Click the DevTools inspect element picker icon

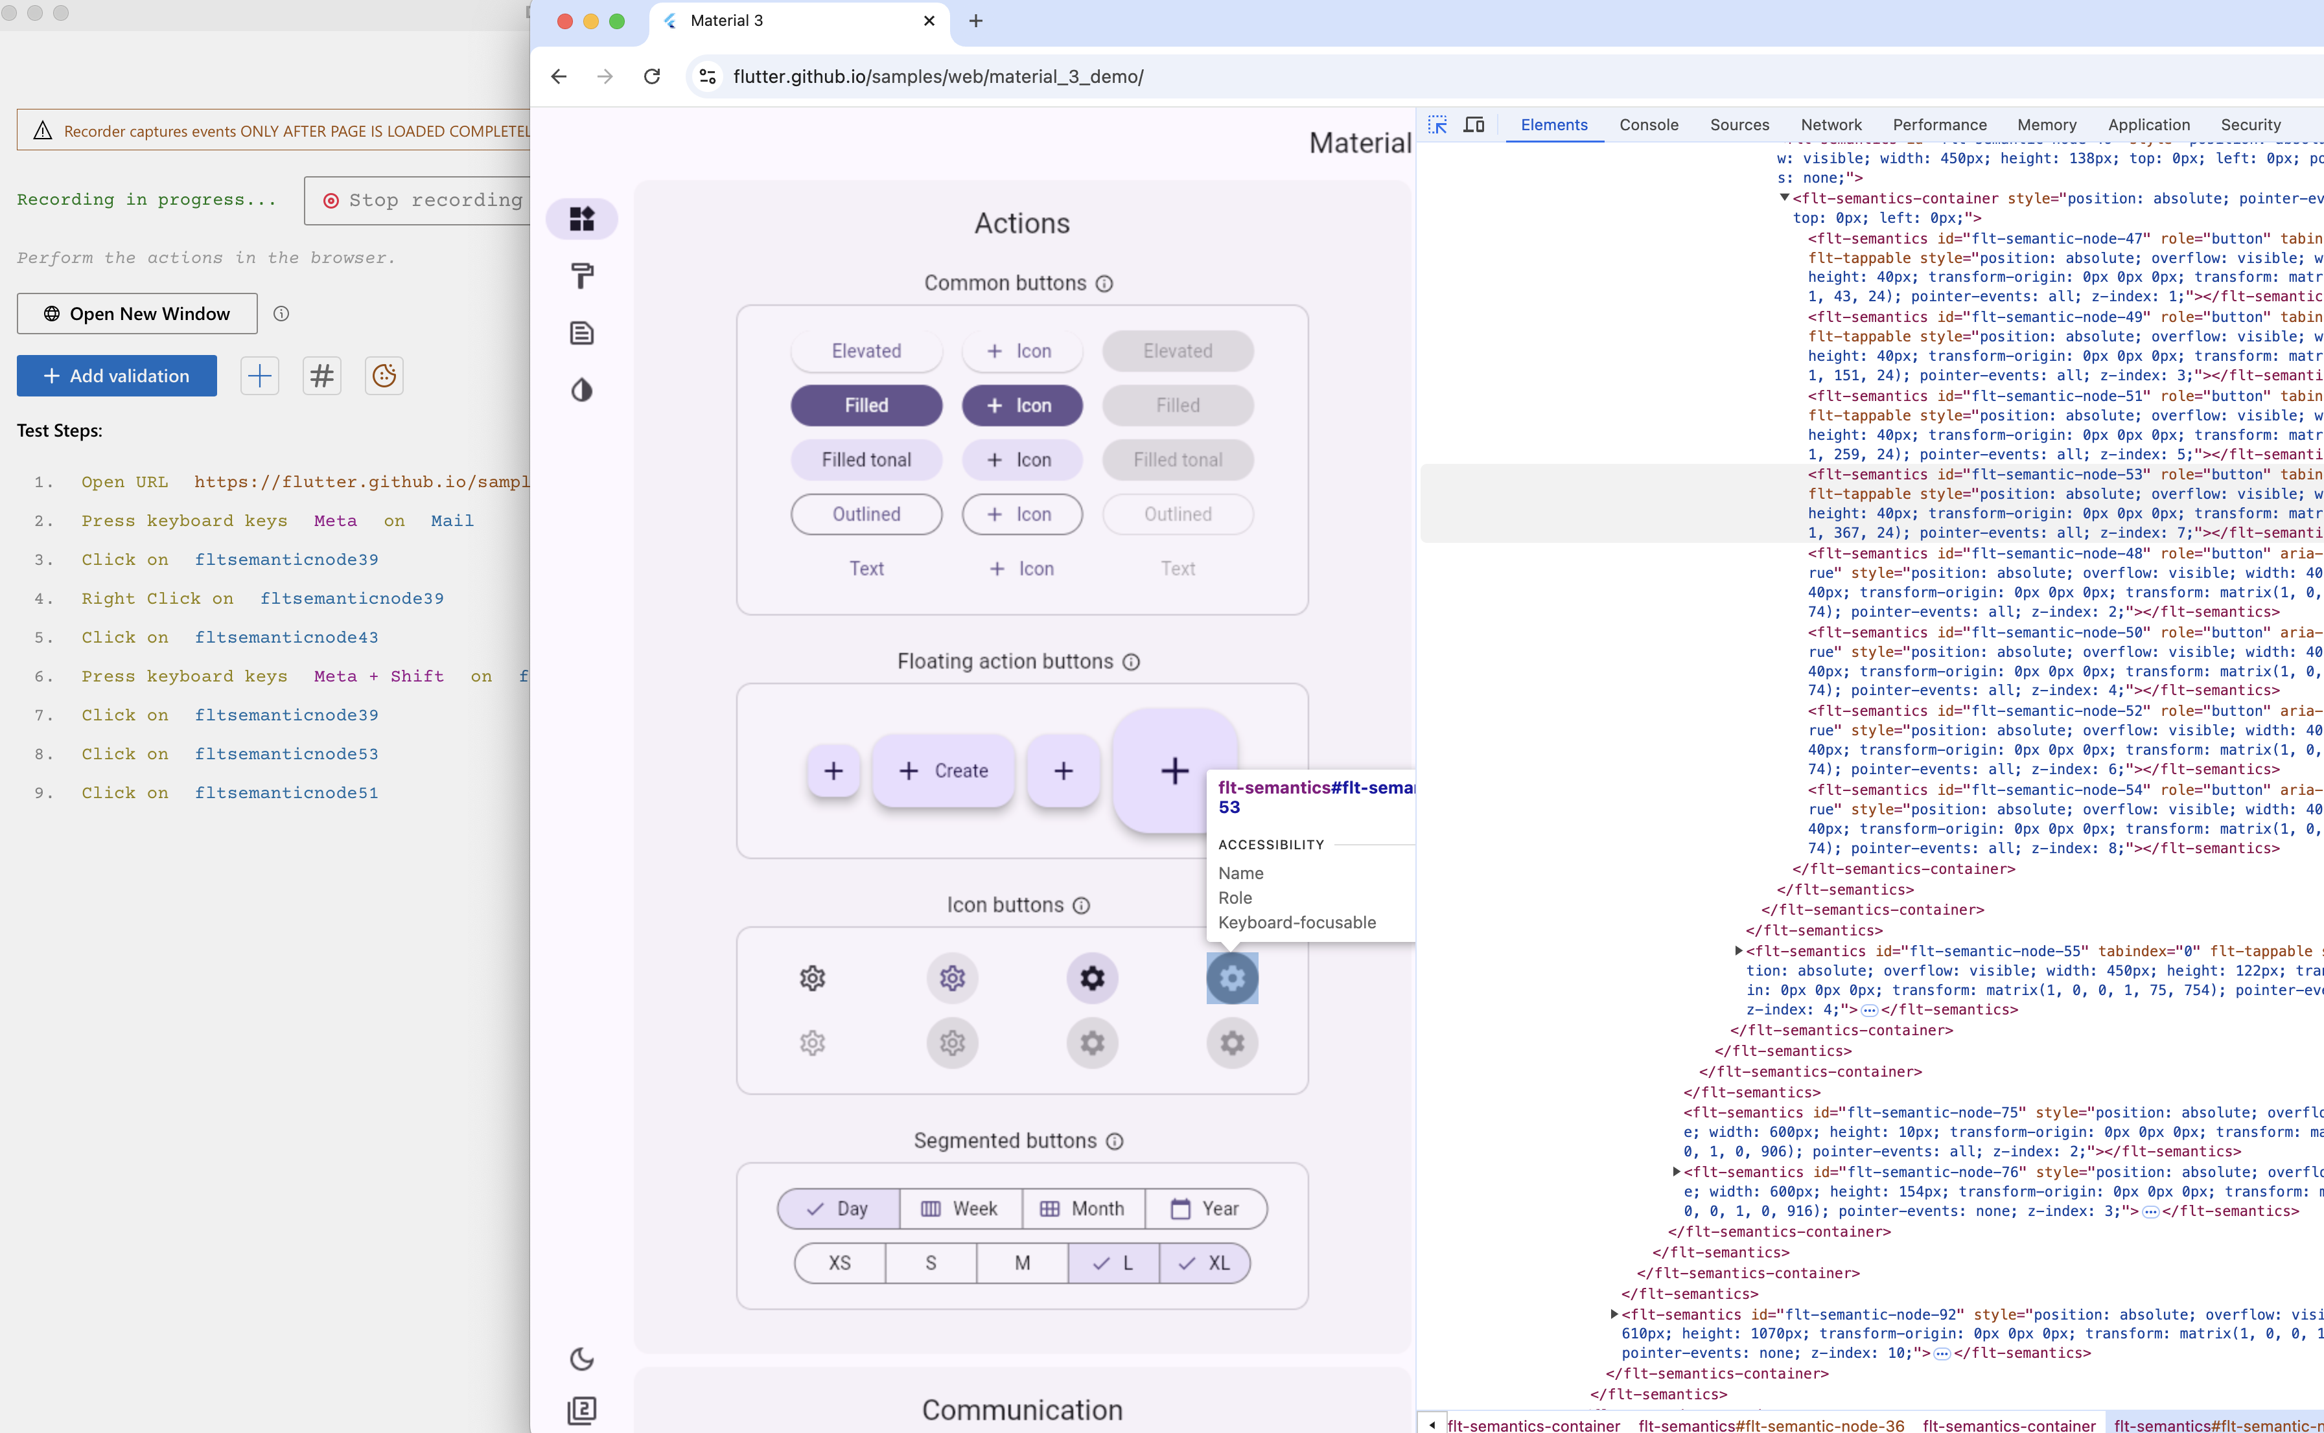tap(1438, 125)
